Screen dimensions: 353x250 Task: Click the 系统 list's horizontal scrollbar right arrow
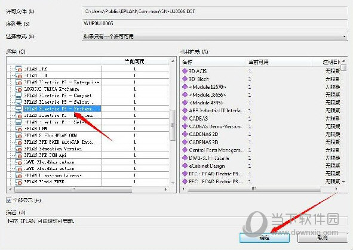[166, 189]
